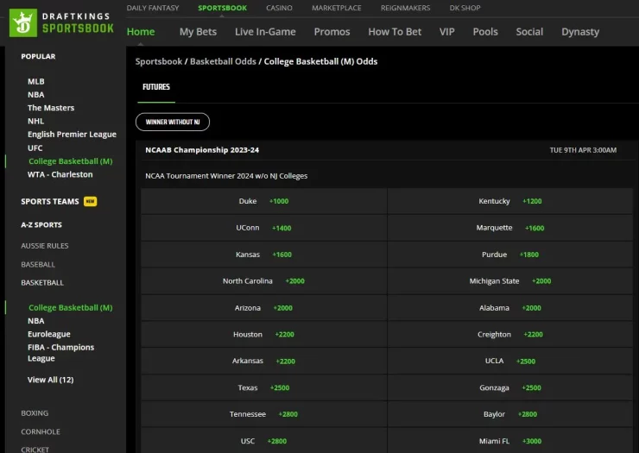
Task: Select the Sportsbook product tab
Action: coord(222,8)
